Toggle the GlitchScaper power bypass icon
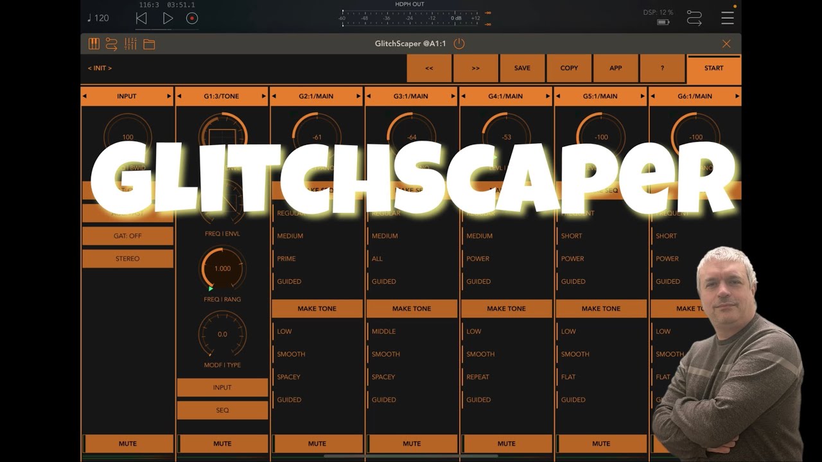Image resolution: width=822 pixels, height=462 pixels. coord(459,44)
